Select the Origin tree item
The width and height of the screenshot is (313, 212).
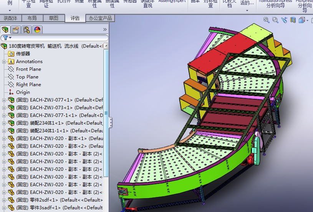(23, 92)
